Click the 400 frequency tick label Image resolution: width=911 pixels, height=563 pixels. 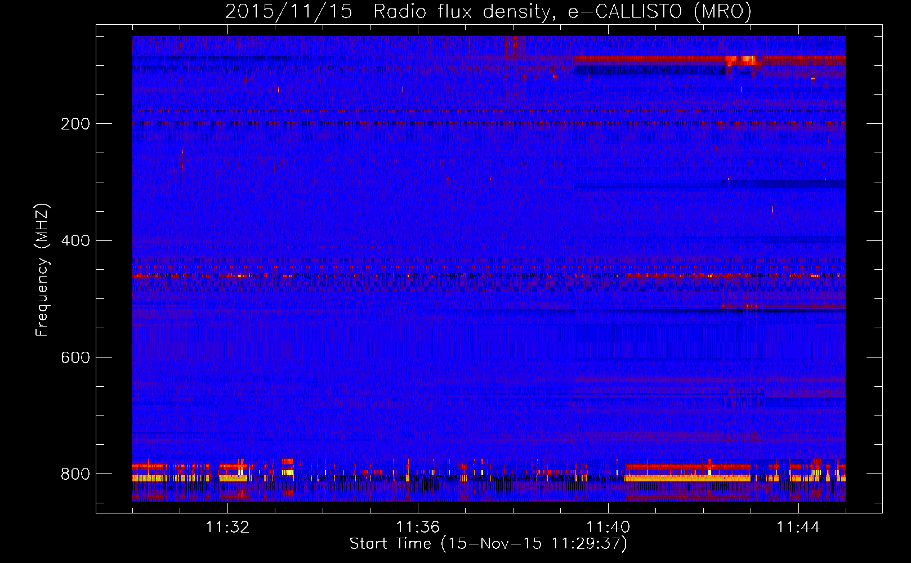[75, 241]
